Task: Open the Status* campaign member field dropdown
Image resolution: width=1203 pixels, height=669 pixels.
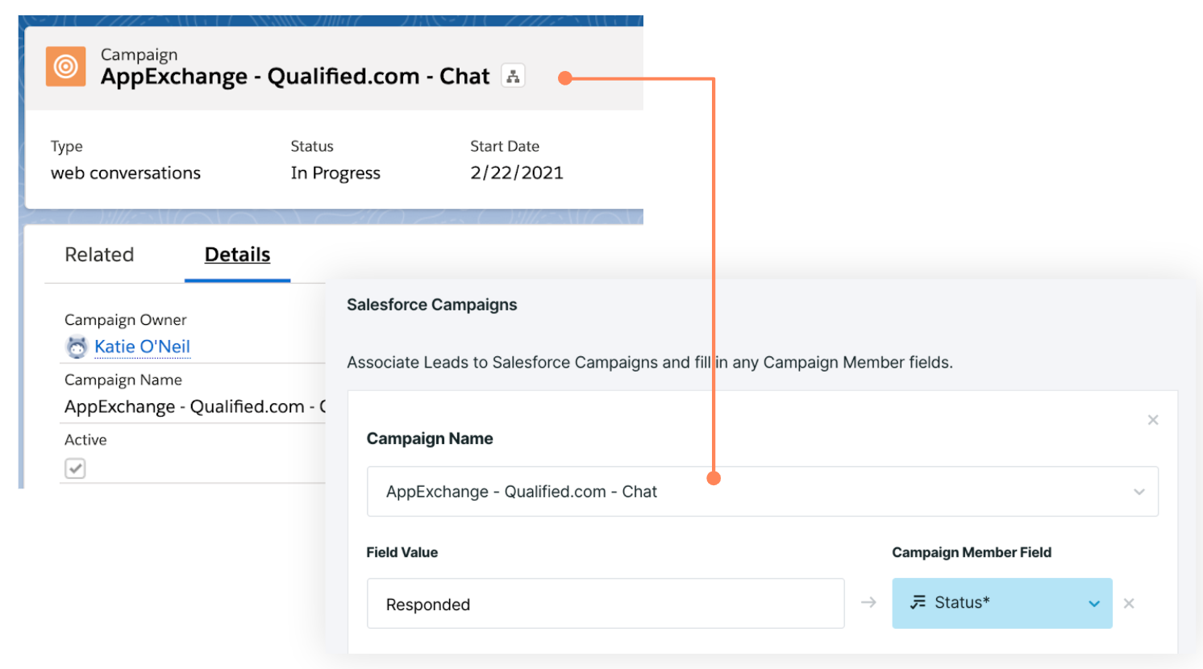Action: coord(1002,603)
